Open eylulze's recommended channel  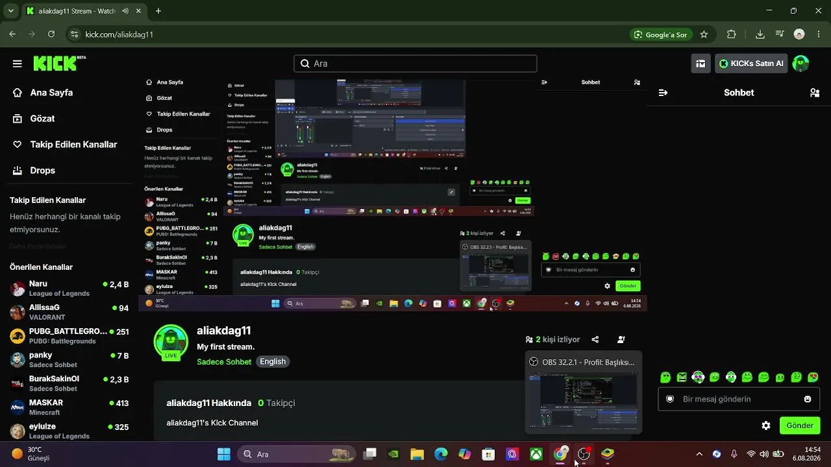tap(69, 431)
